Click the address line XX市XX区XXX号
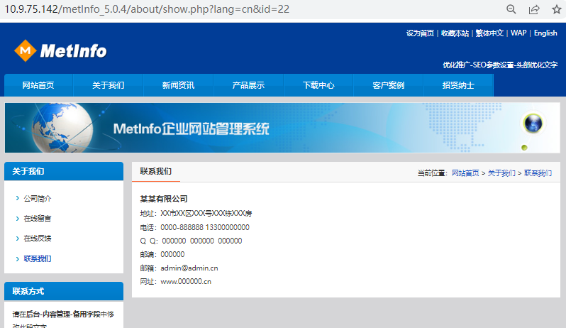 196,214
